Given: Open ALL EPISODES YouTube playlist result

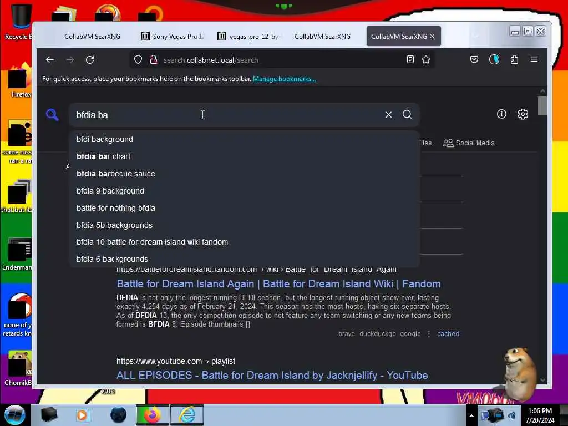Looking at the screenshot, I should 272,376.
